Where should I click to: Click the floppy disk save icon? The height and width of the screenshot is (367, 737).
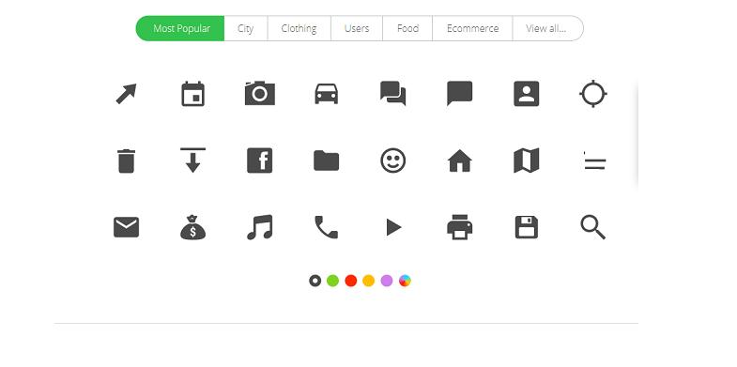point(527,227)
